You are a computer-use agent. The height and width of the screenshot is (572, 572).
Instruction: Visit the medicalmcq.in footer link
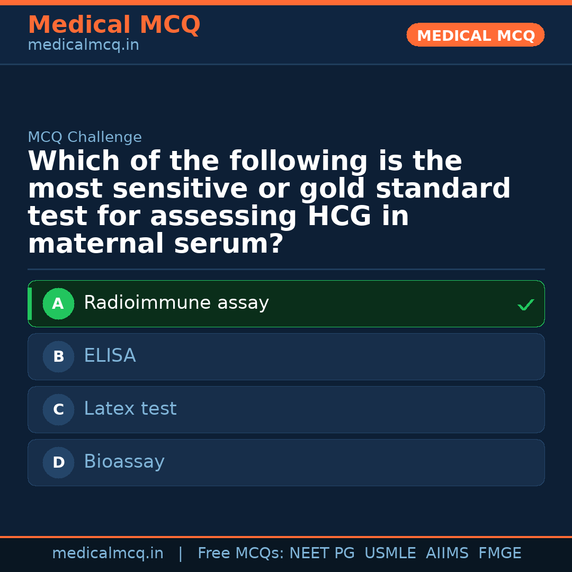tap(108, 553)
